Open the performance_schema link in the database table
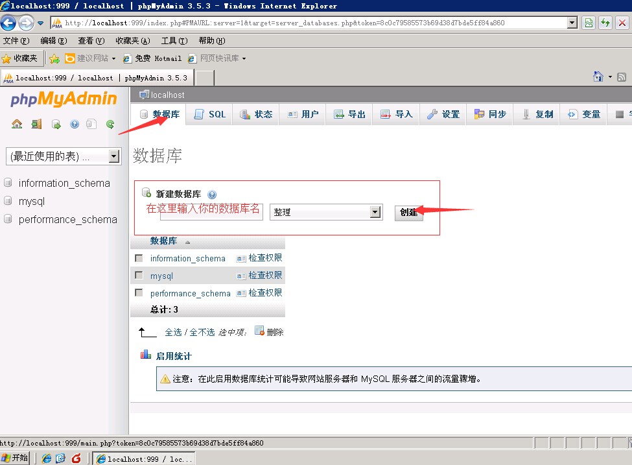Viewport: 632px width, 465px height. [x=190, y=293]
